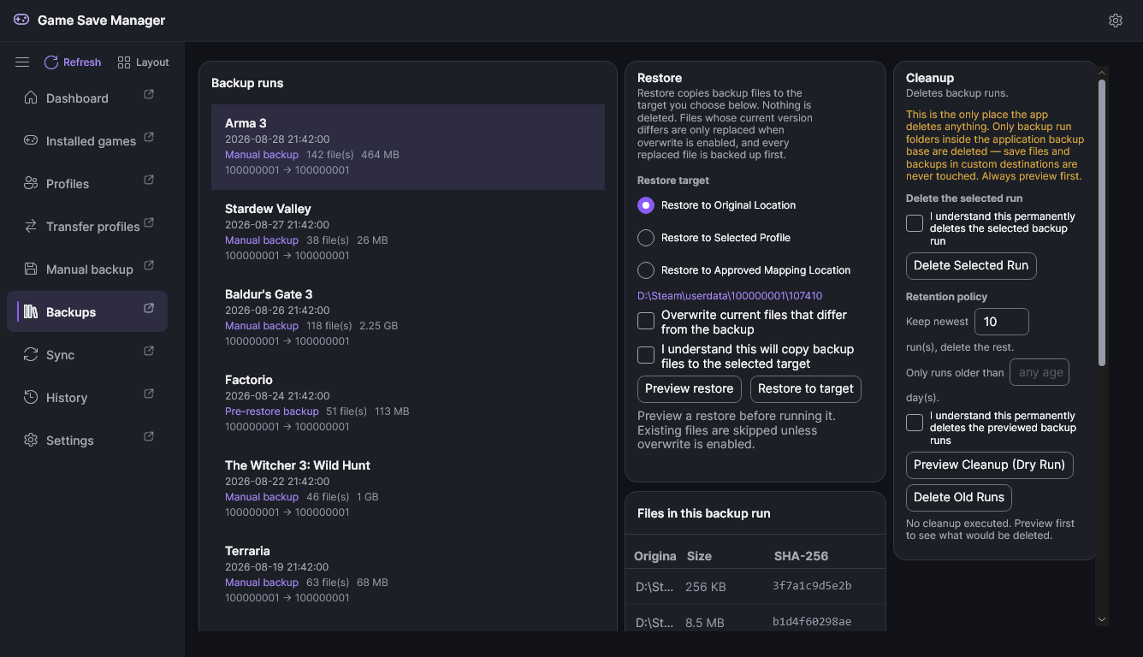Image resolution: width=1143 pixels, height=657 pixels.
Task: Click the any age days field
Action: [x=1039, y=372]
